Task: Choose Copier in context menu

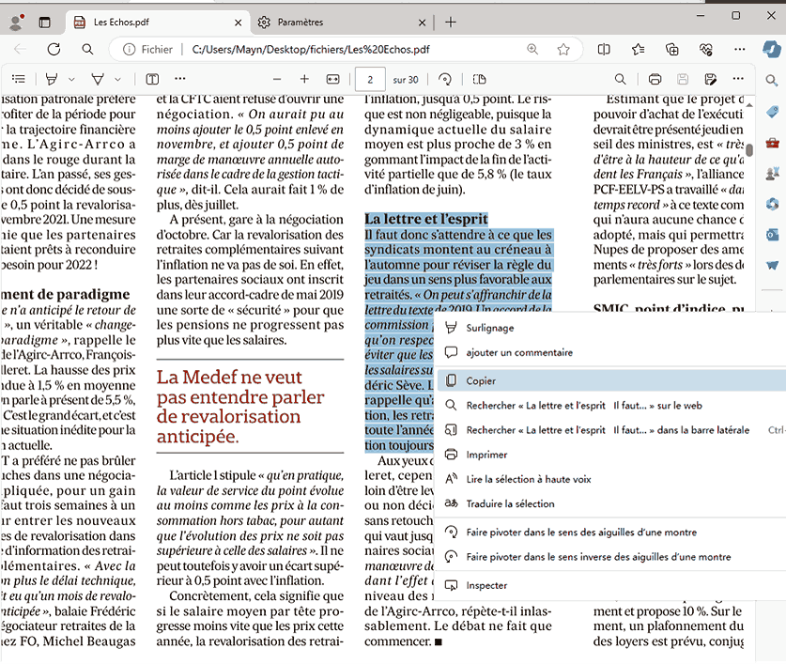Action: coord(610,380)
